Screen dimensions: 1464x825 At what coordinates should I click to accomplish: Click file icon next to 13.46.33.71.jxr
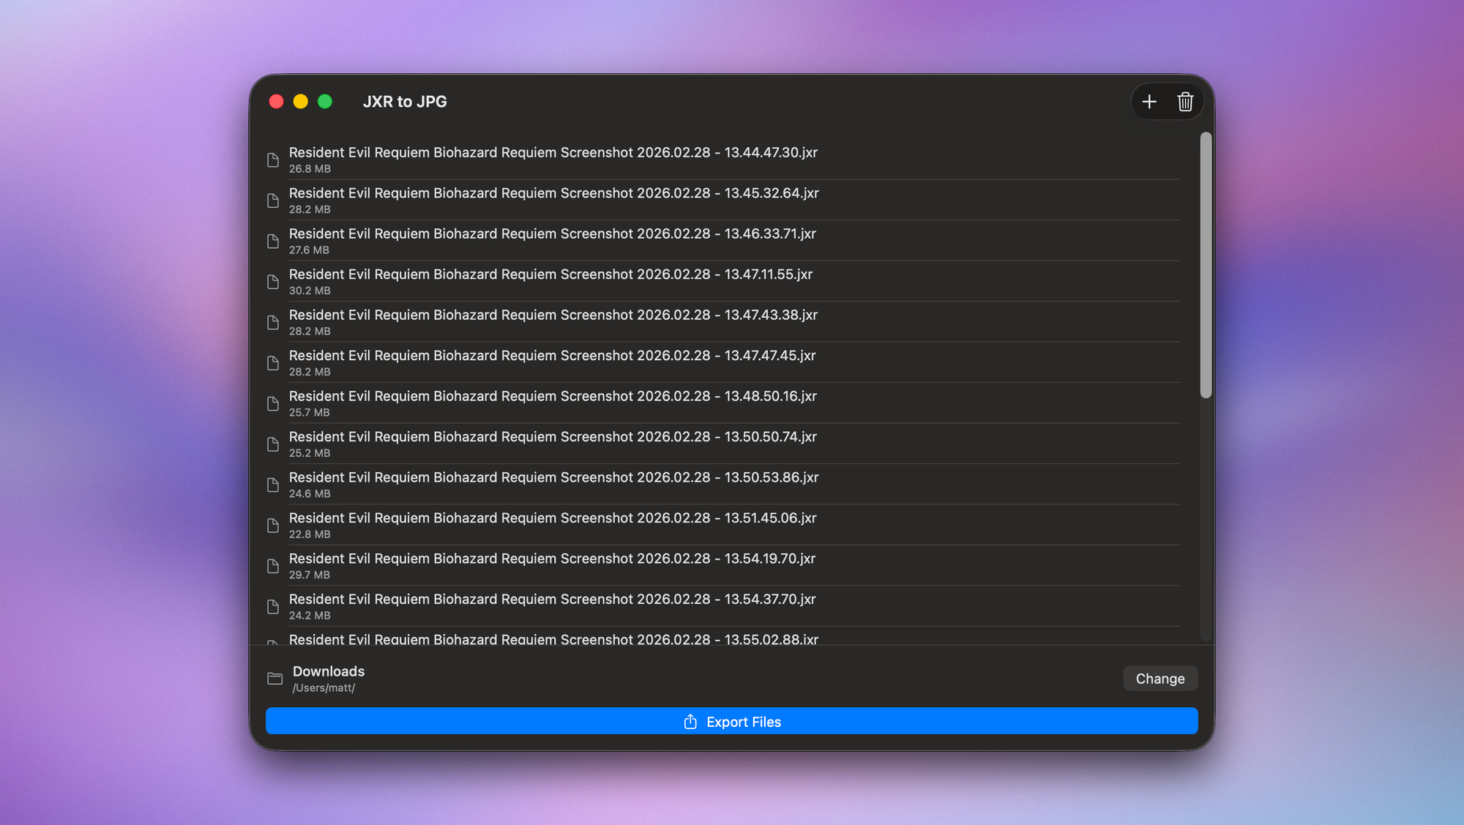coord(273,242)
